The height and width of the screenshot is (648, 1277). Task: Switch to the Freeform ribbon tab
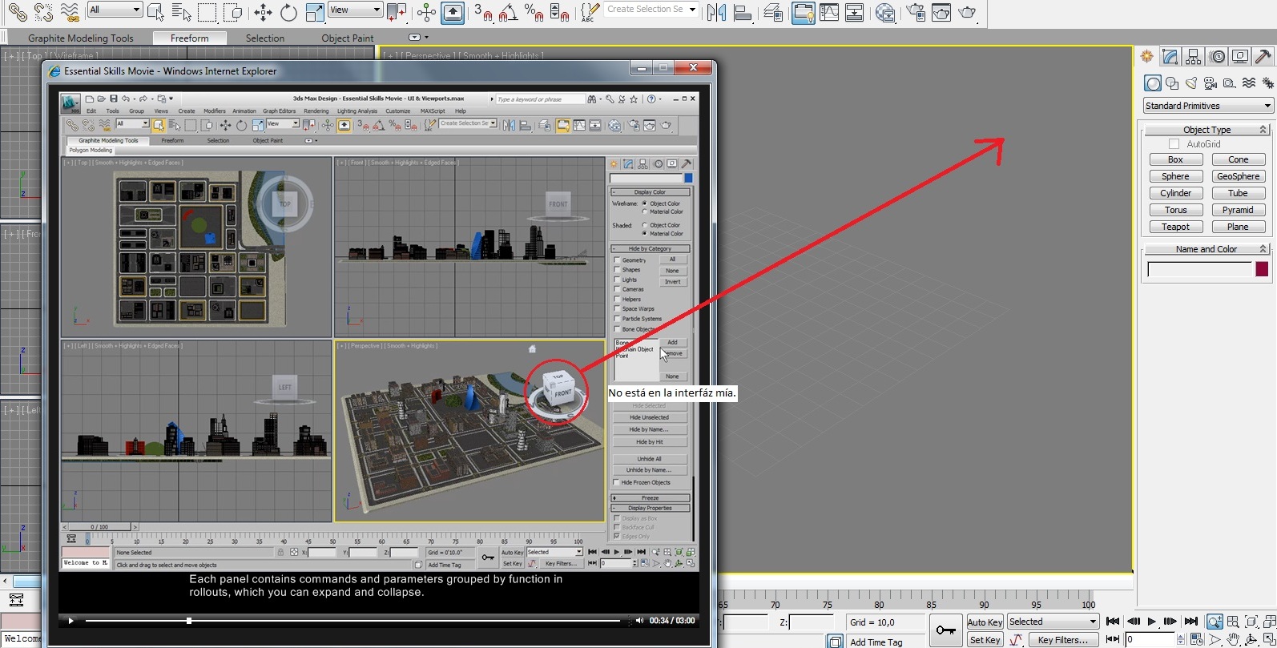(189, 38)
